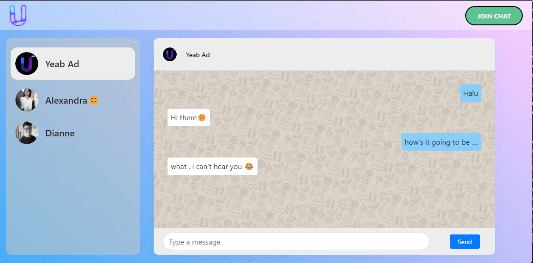Select the Alexandra contact name
This screenshot has height=263, width=533.
point(66,100)
